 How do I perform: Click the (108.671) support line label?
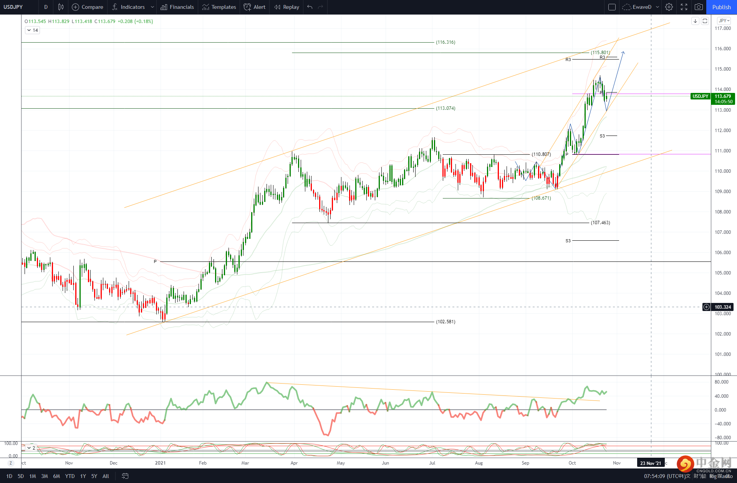tap(541, 198)
